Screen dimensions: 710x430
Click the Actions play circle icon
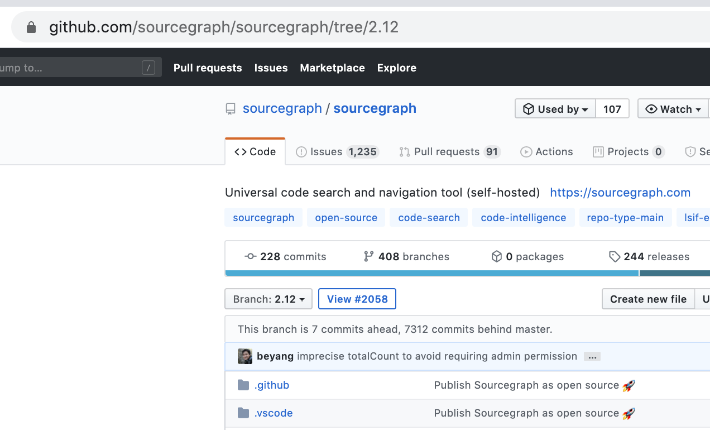click(526, 152)
